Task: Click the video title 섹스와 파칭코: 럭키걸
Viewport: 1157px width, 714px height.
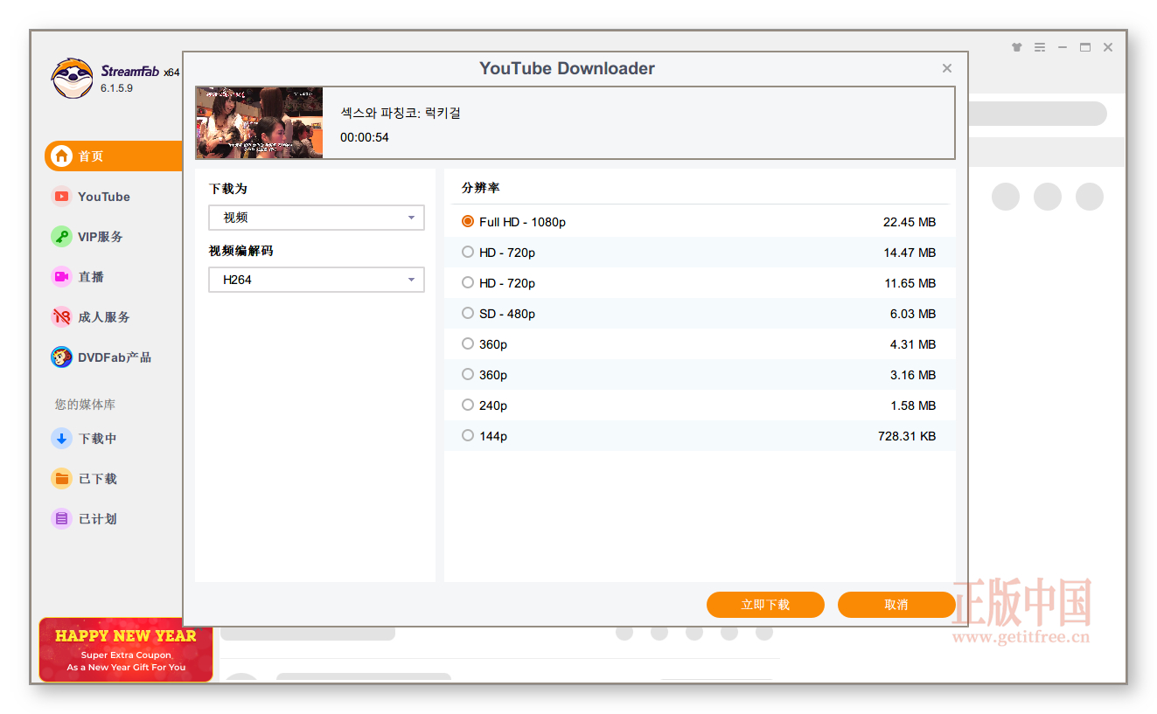Action: point(401,113)
